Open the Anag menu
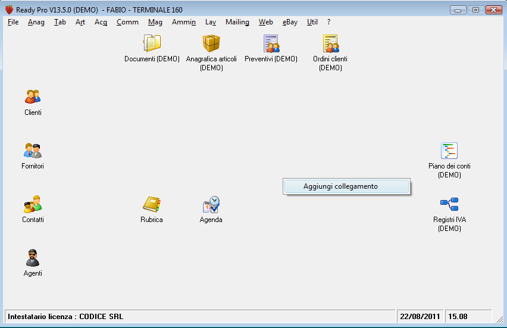 click(x=36, y=22)
